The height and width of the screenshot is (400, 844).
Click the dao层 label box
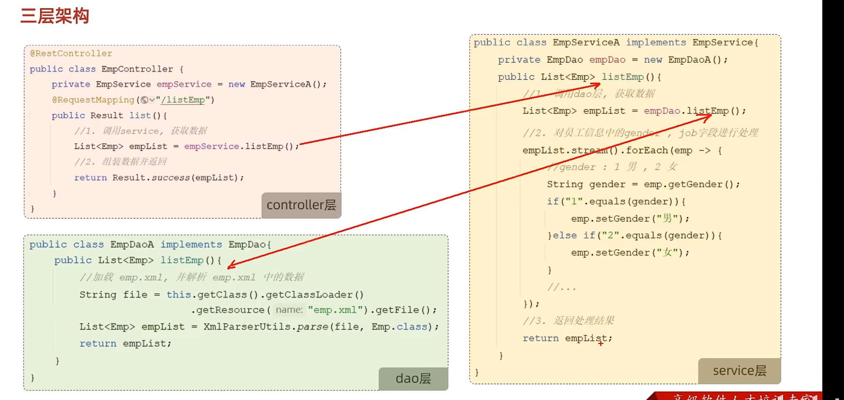pyautogui.click(x=413, y=379)
